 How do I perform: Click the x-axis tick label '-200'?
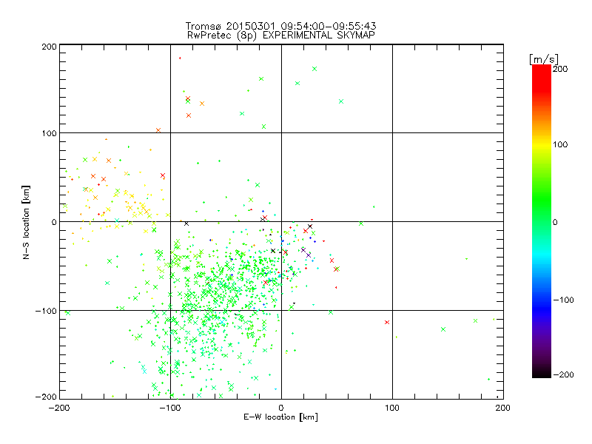tap(59, 408)
